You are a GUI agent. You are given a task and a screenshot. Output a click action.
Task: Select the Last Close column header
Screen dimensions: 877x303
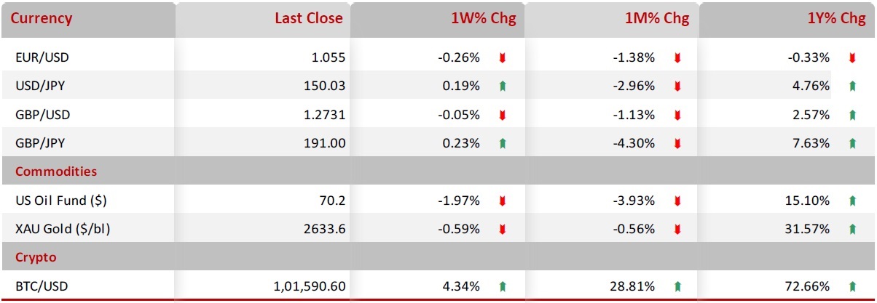308,19
